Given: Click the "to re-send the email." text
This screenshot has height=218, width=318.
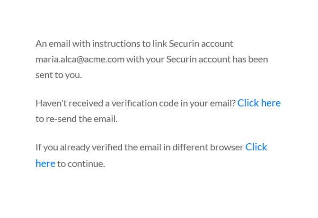Looking at the screenshot, I should [x=77, y=119].
